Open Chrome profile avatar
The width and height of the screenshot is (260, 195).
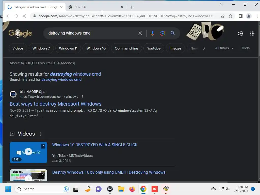[249, 16]
